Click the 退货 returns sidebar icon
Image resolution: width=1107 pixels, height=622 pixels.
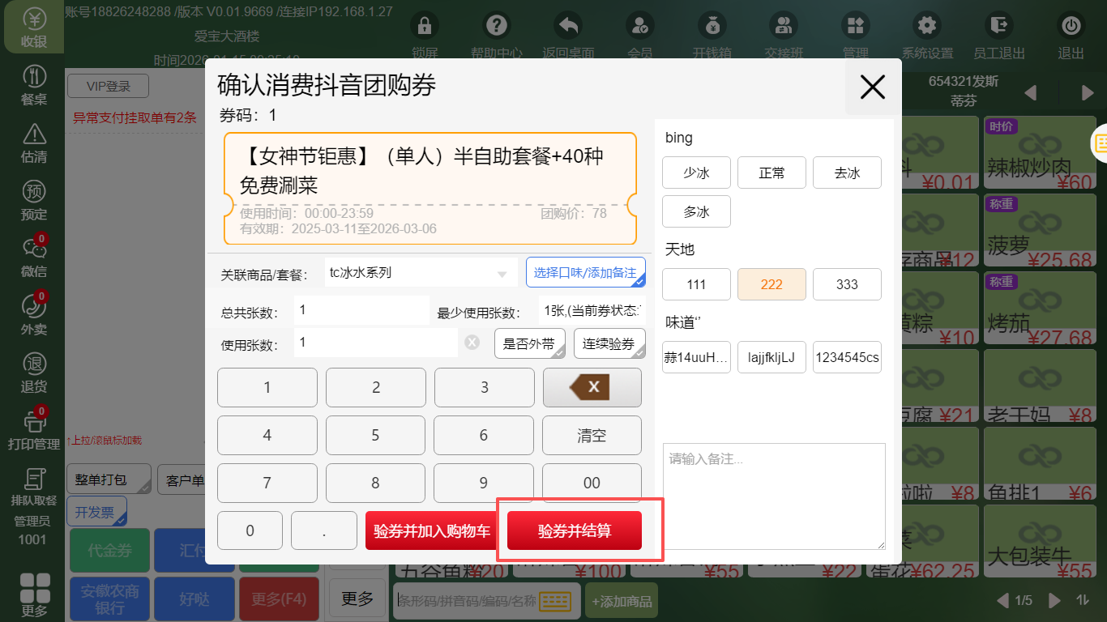click(x=34, y=371)
